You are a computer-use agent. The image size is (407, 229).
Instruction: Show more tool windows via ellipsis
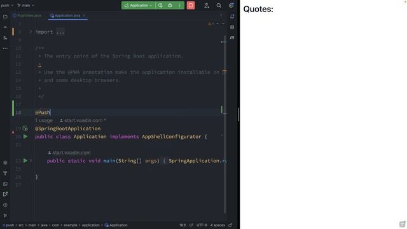(x=5, y=48)
